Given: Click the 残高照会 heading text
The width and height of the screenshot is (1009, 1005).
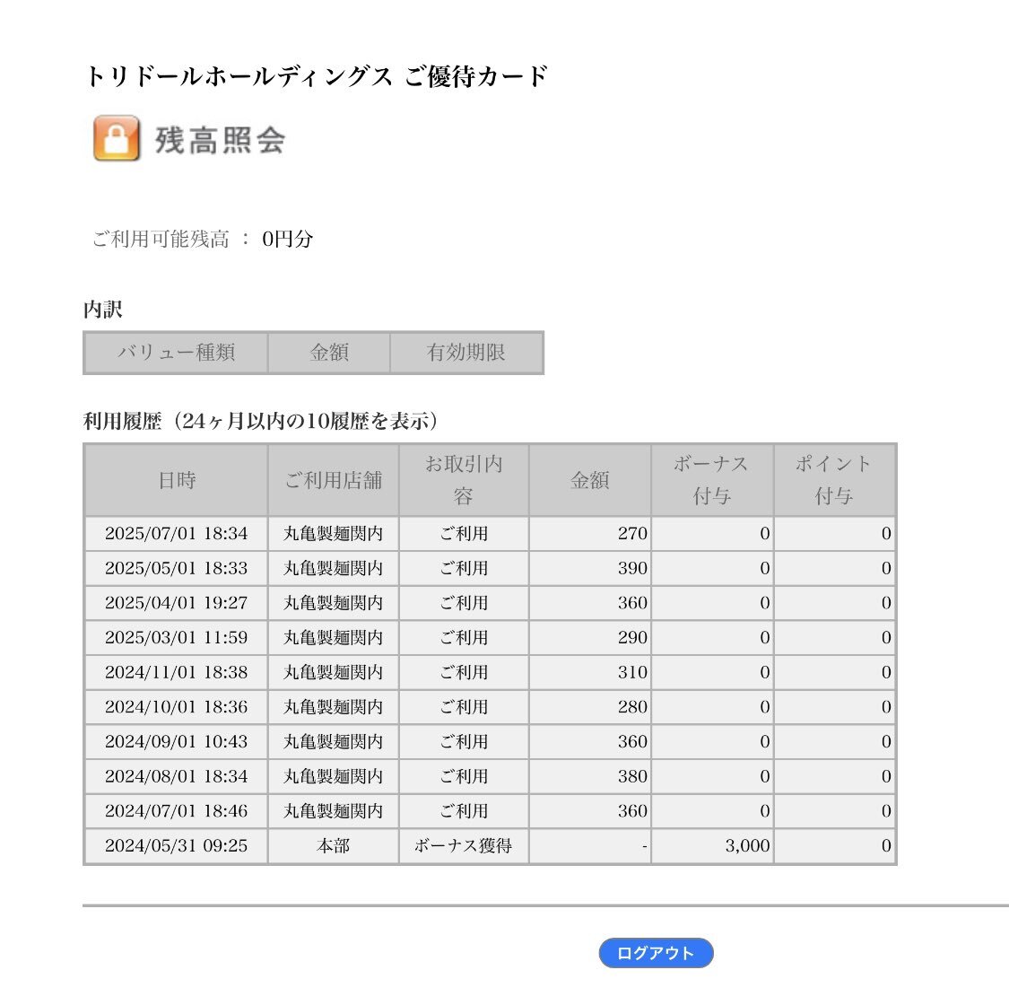Looking at the screenshot, I should (x=220, y=140).
